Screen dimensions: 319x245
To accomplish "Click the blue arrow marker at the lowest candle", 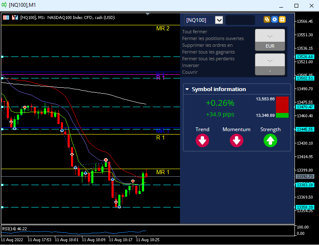I will [x=120, y=207].
